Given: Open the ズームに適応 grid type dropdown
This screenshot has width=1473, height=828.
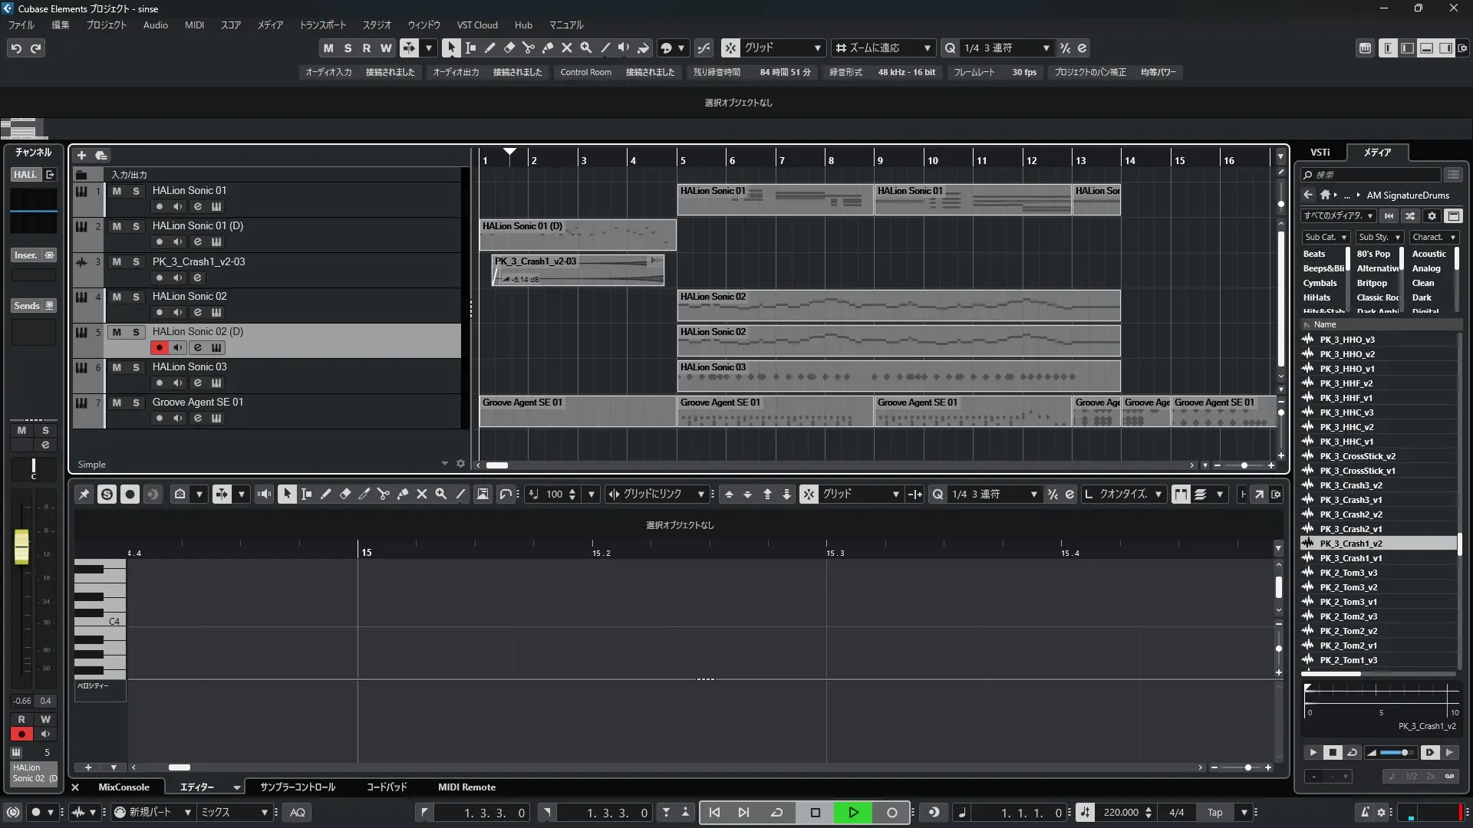Looking at the screenshot, I should tap(883, 48).
